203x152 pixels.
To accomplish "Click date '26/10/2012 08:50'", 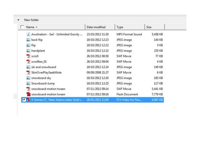I will pos(98,56).
